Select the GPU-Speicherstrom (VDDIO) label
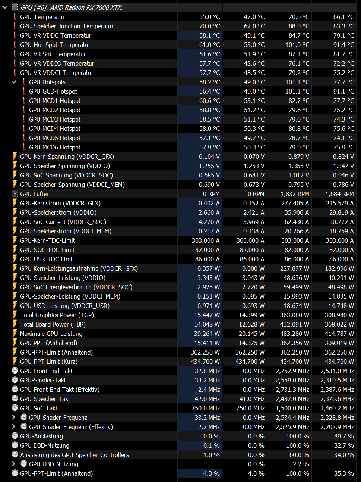Image resolution: width=361 pixels, height=482 pixels. click(58, 212)
